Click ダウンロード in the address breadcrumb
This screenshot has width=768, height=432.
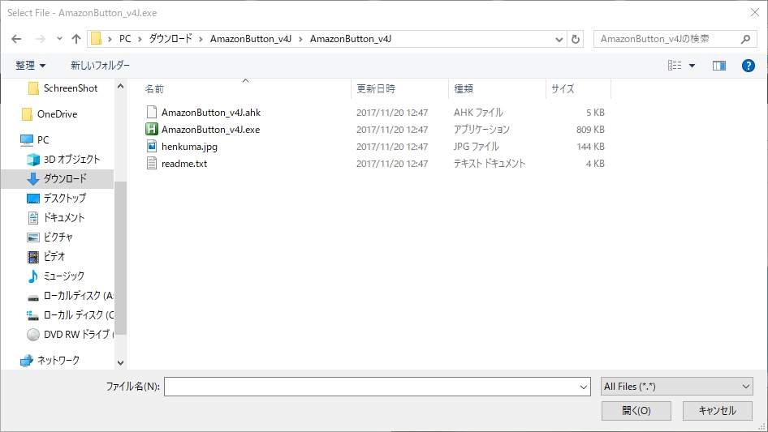click(170, 39)
